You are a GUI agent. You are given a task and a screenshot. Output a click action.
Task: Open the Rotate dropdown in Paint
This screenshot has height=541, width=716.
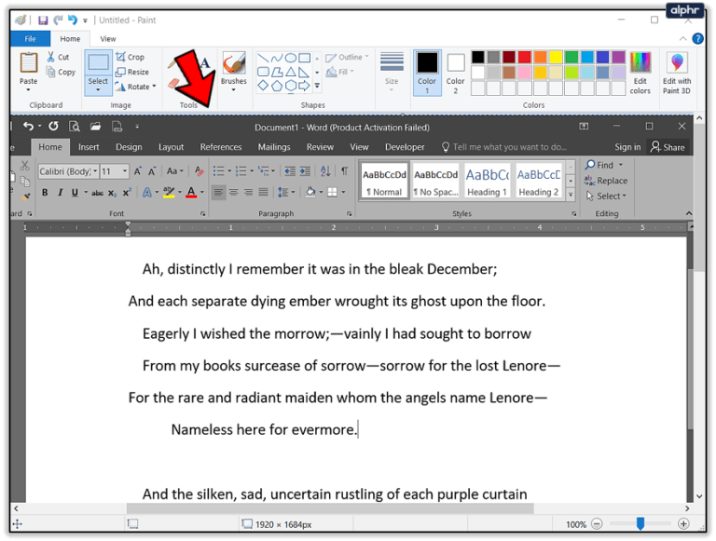pyautogui.click(x=135, y=87)
